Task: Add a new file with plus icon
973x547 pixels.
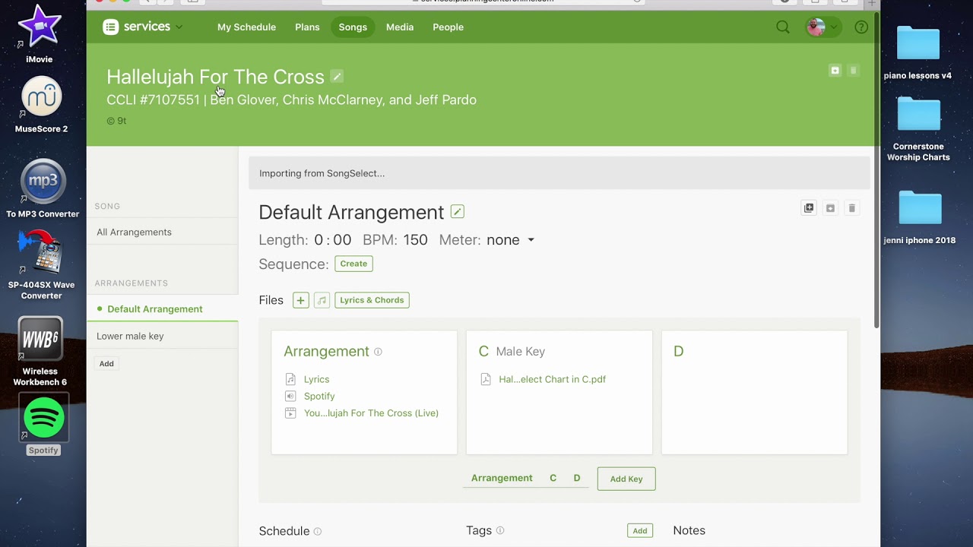Action: pos(301,300)
